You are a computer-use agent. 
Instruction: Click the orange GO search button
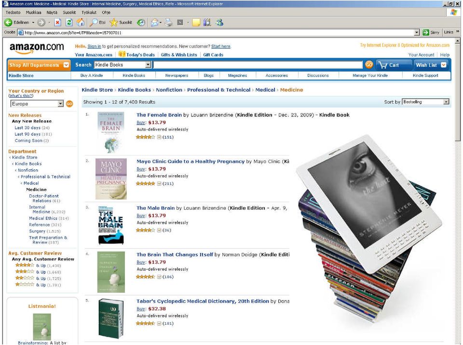[369, 65]
